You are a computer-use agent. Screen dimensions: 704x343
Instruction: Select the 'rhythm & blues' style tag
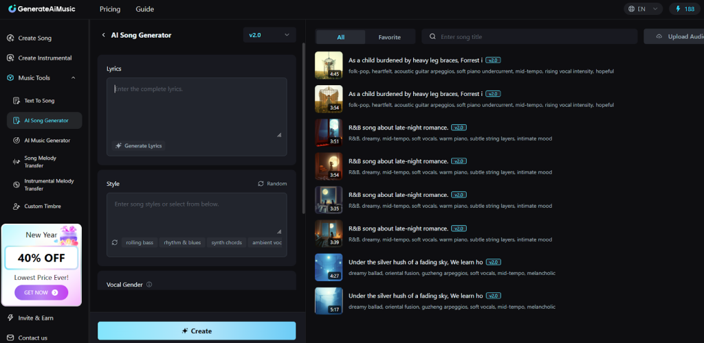coord(182,242)
